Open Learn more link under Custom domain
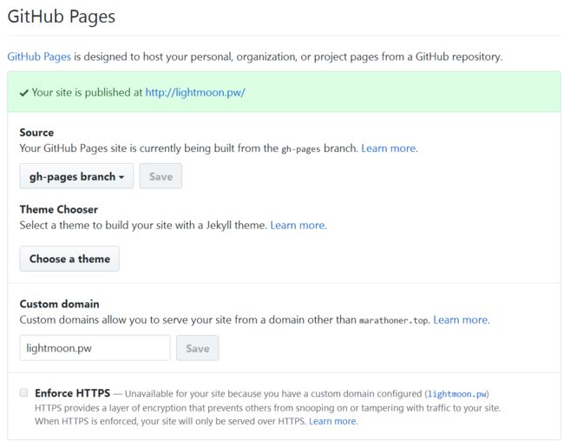The height and width of the screenshot is (441, 564). [x=462, y=319]
